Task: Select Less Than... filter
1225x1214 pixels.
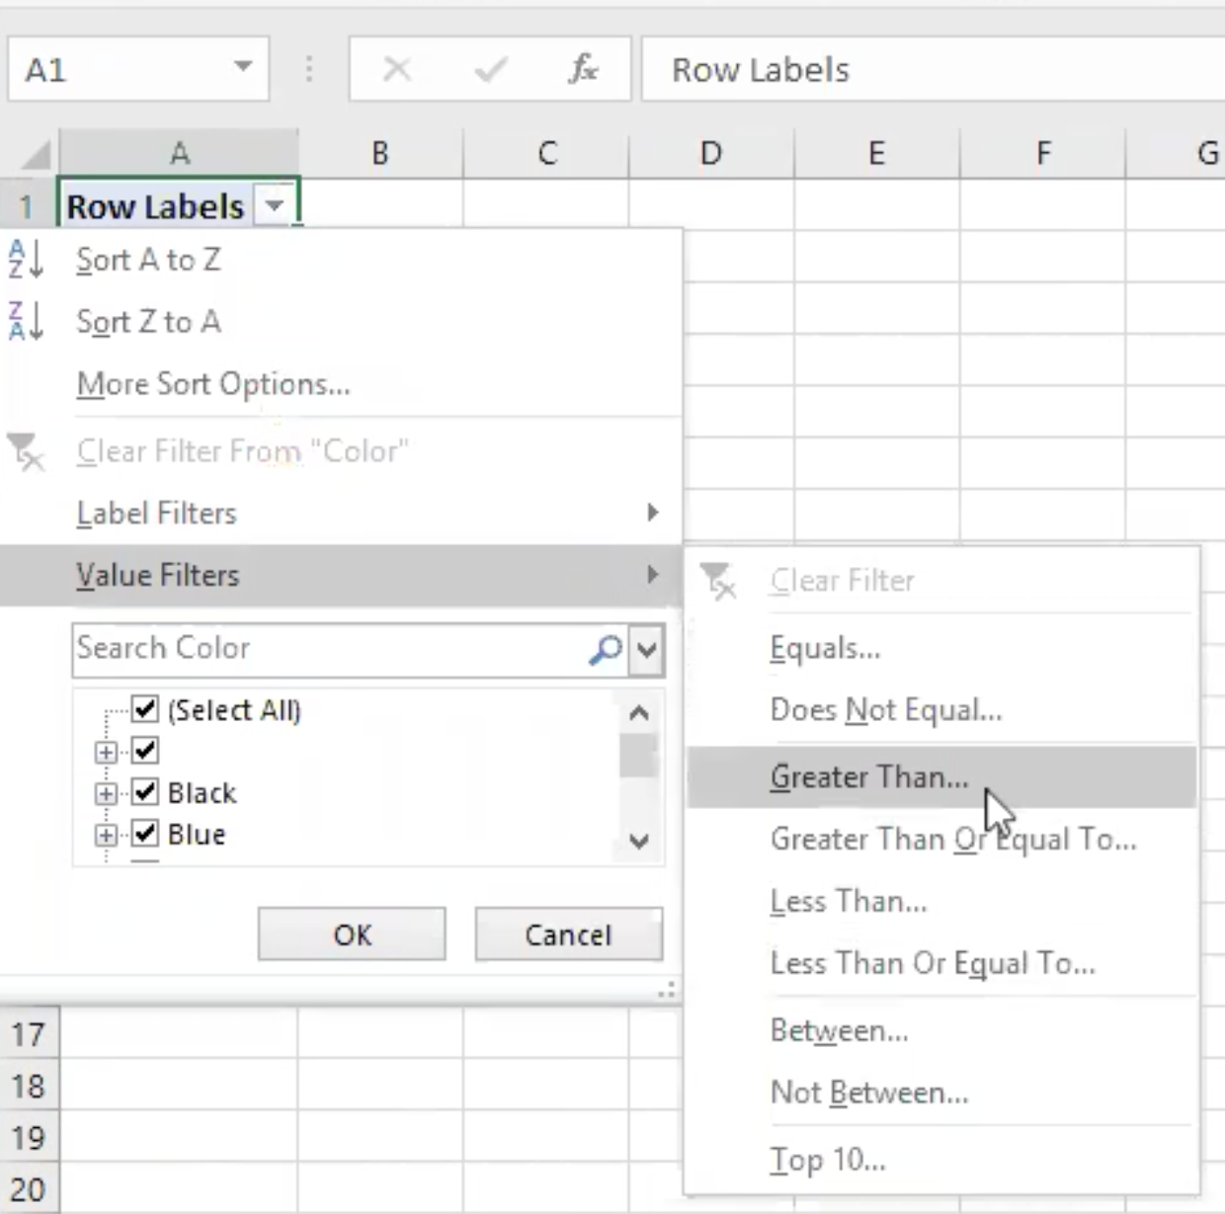Action: (x=941, y=901)
